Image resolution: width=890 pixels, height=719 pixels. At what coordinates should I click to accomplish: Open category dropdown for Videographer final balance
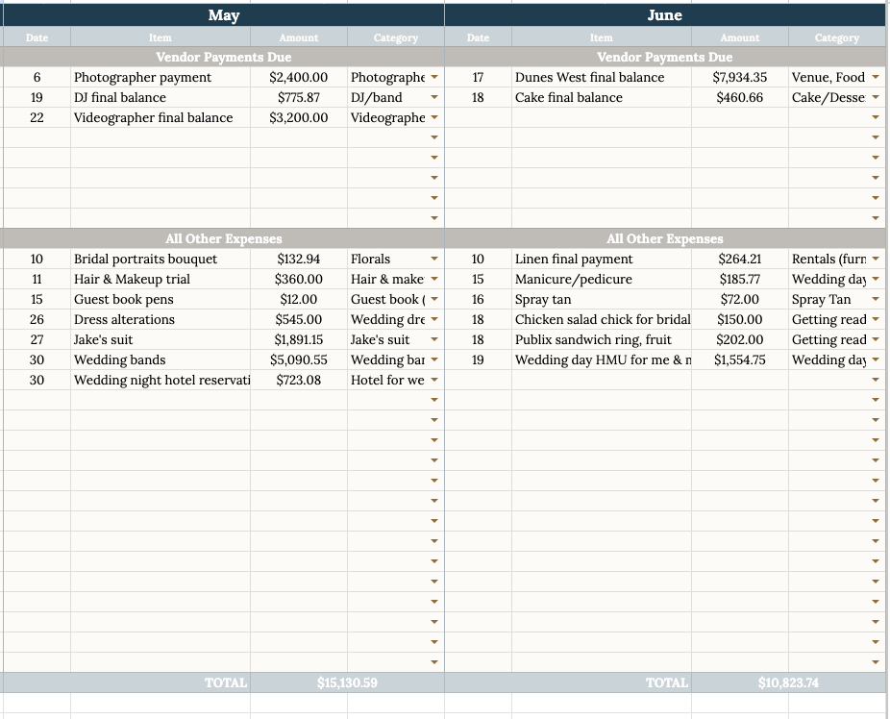click(434, 117)
